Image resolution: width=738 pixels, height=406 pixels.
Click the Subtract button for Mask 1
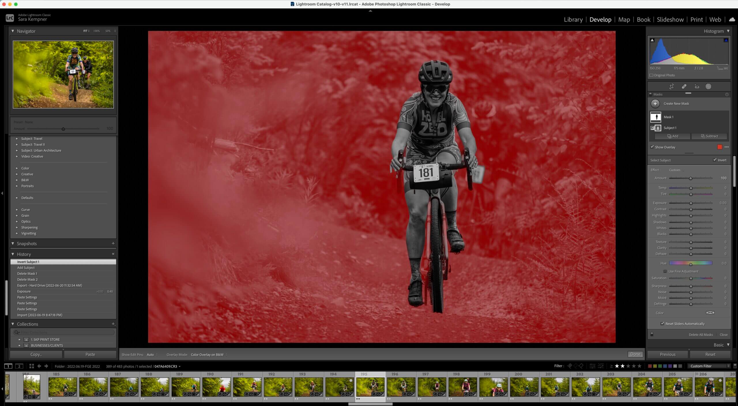709,136
